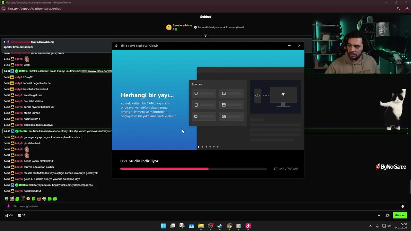Image resolution: width=411 pixels, height=231 pixels.
Task: Click TikTok logo in installer title bar
Action: tap(117, 46)
